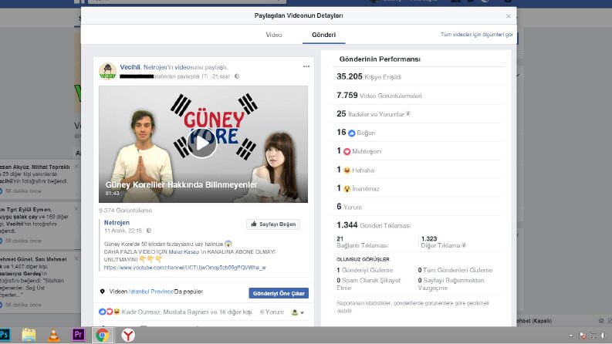
Task: Click Sayfayı Beğen button
Action: click(x=273, y=224)
